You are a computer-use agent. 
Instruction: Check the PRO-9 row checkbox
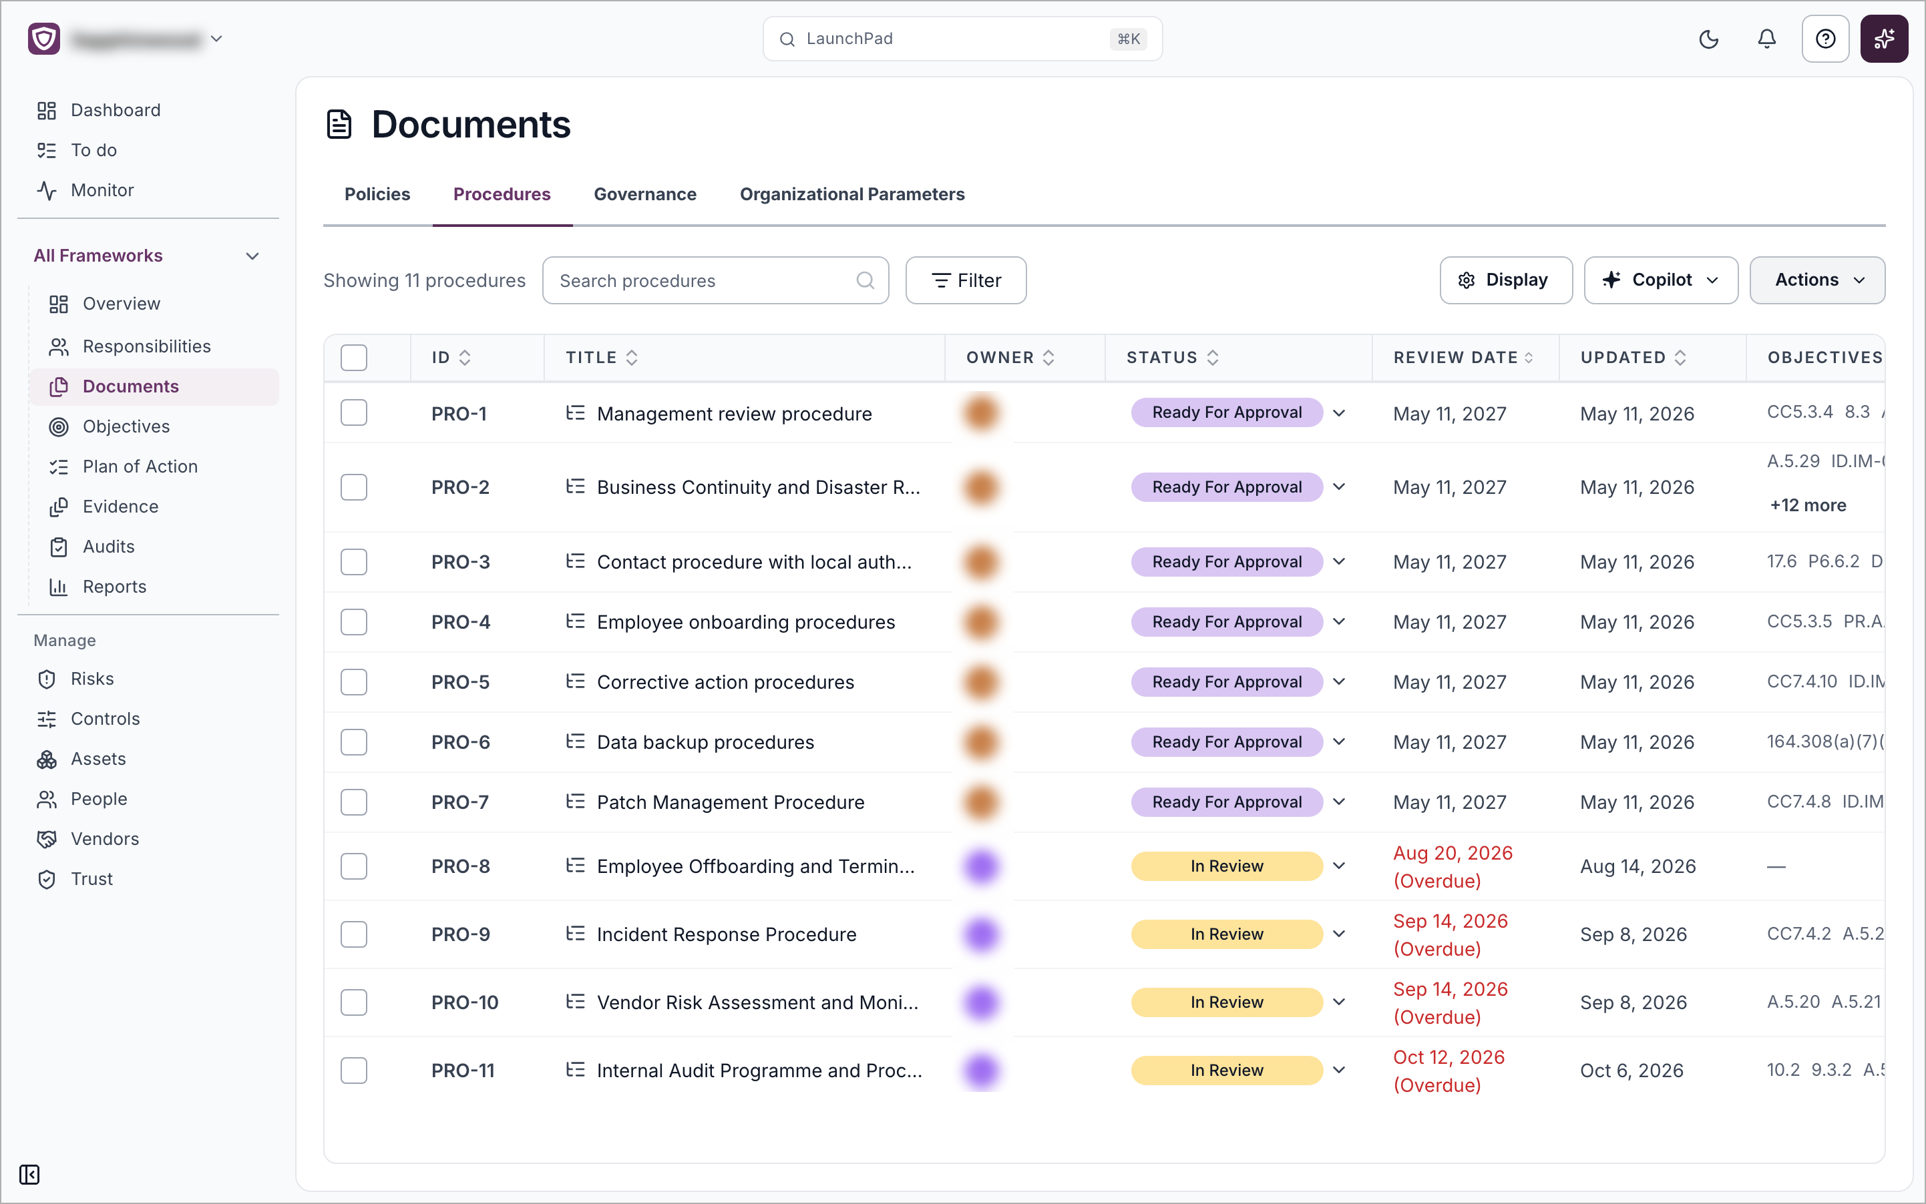coord(354,934)
